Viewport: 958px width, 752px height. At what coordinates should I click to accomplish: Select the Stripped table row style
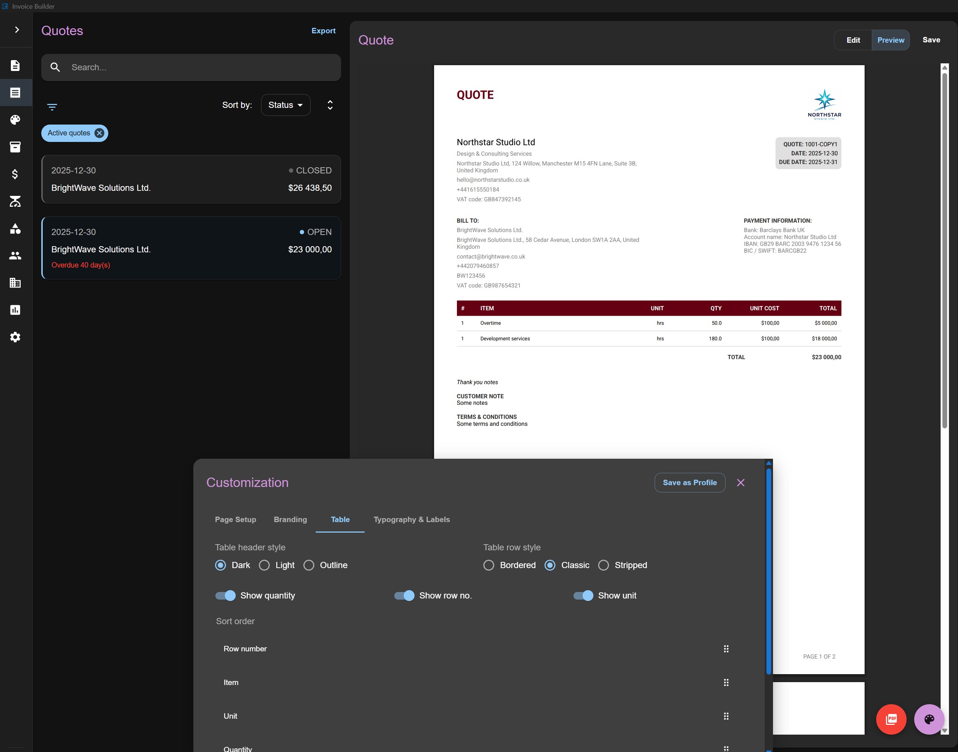pos(604,565)
